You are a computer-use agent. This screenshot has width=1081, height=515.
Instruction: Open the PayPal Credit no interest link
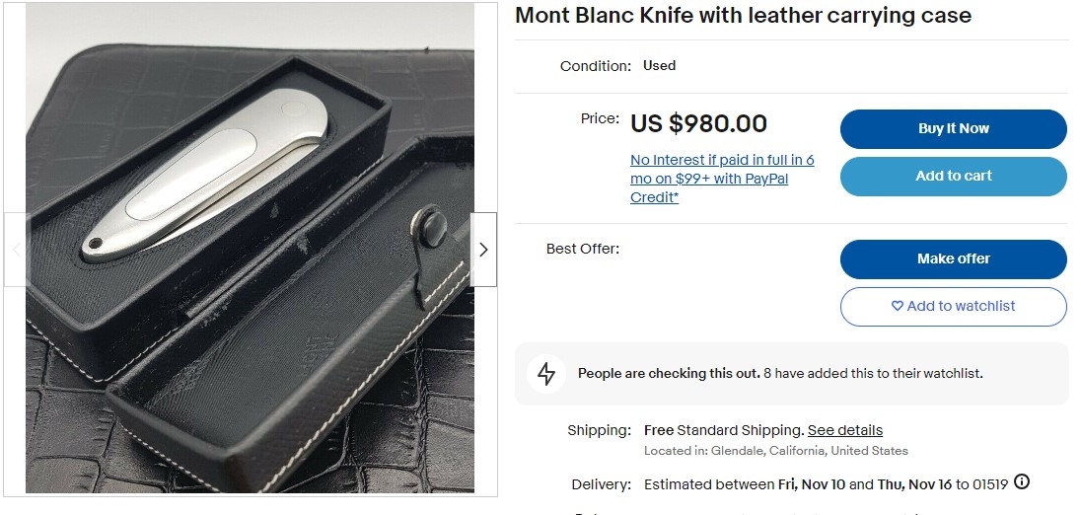point(722,179)
